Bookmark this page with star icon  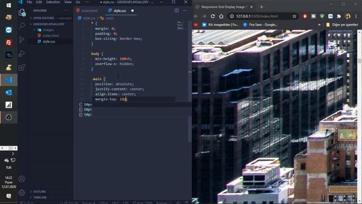click(x=294, y=16)
